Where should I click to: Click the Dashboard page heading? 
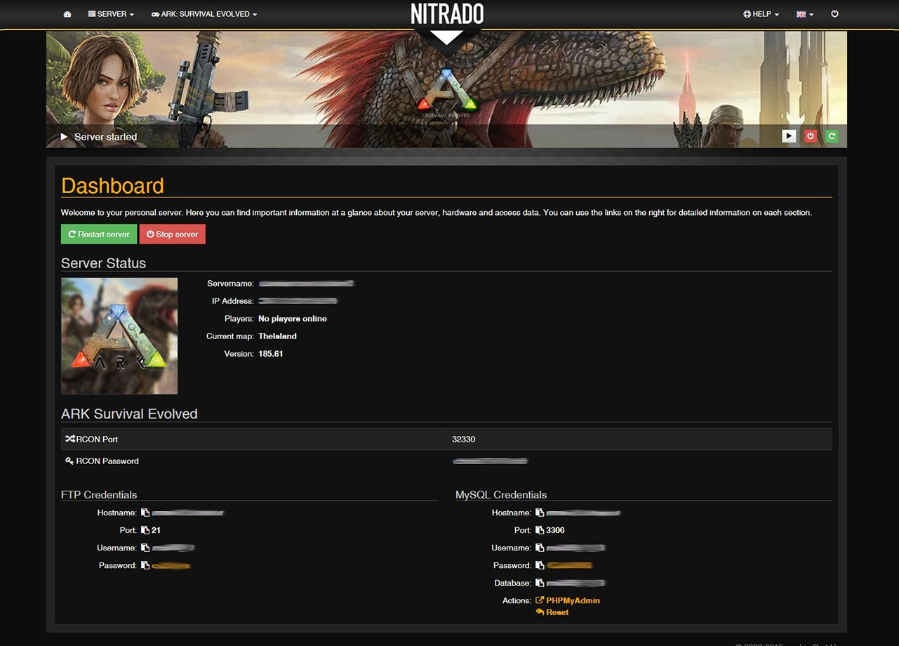click(112, 185)
